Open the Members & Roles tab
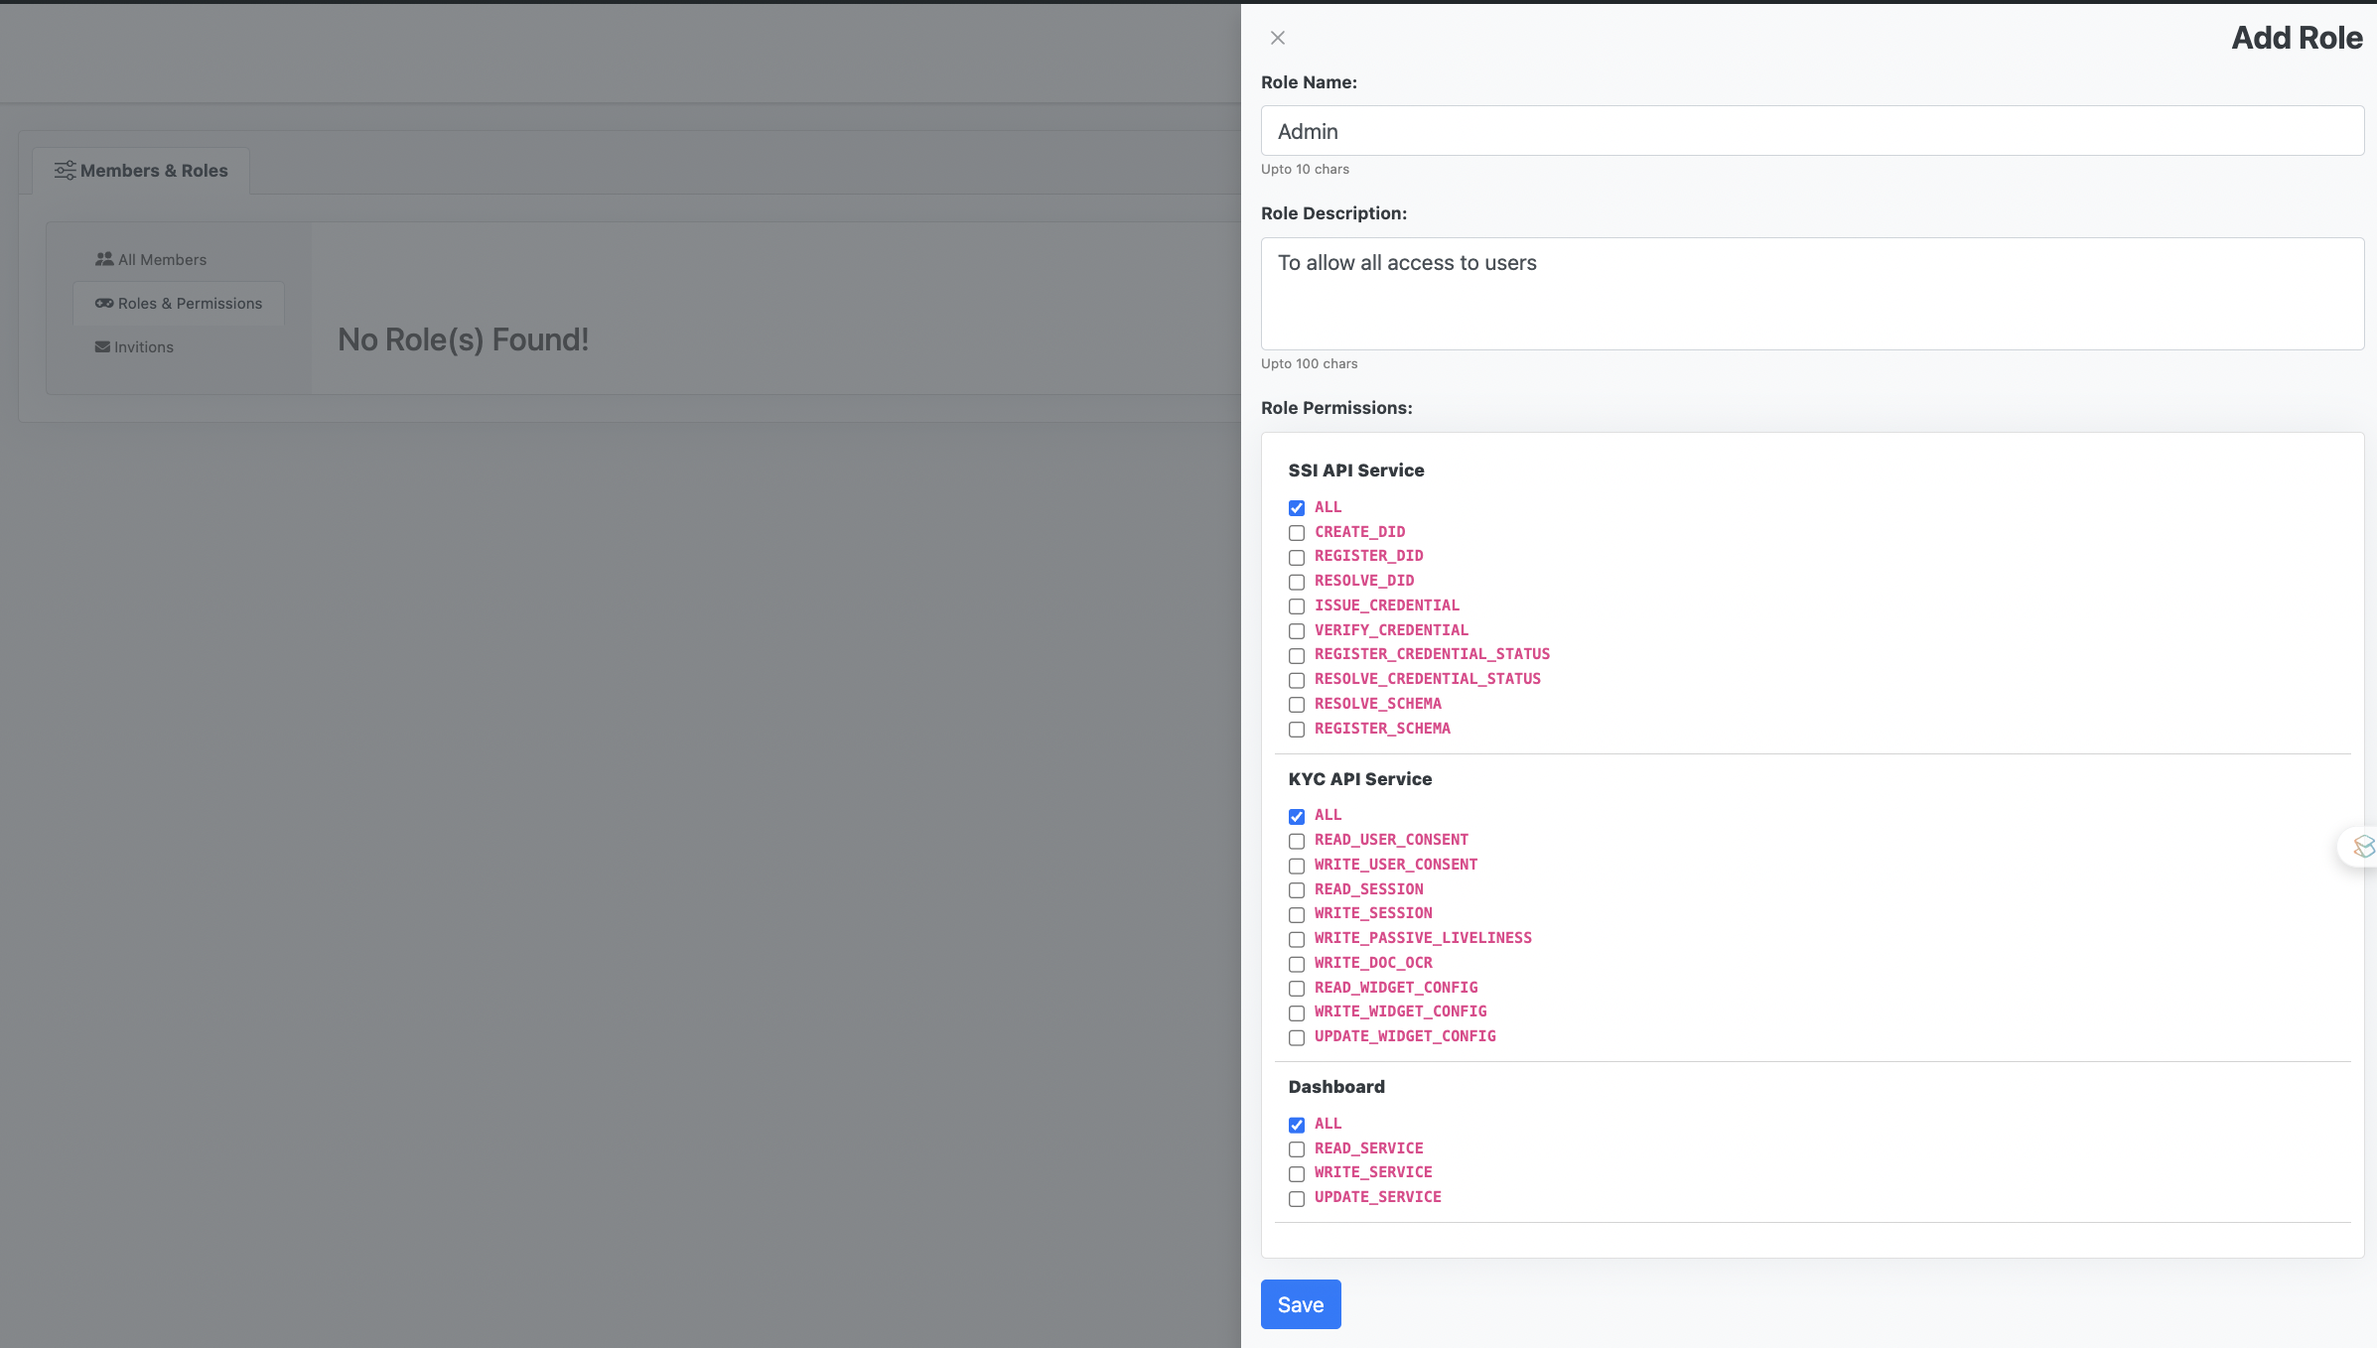Viewport: 2377px width, 1348px height. (x=141, y=171)
